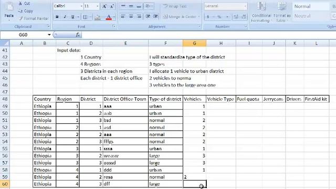Open the Font dialog launcher
The width and height of the screenshot is (336, 189).
tap(114, 26)
